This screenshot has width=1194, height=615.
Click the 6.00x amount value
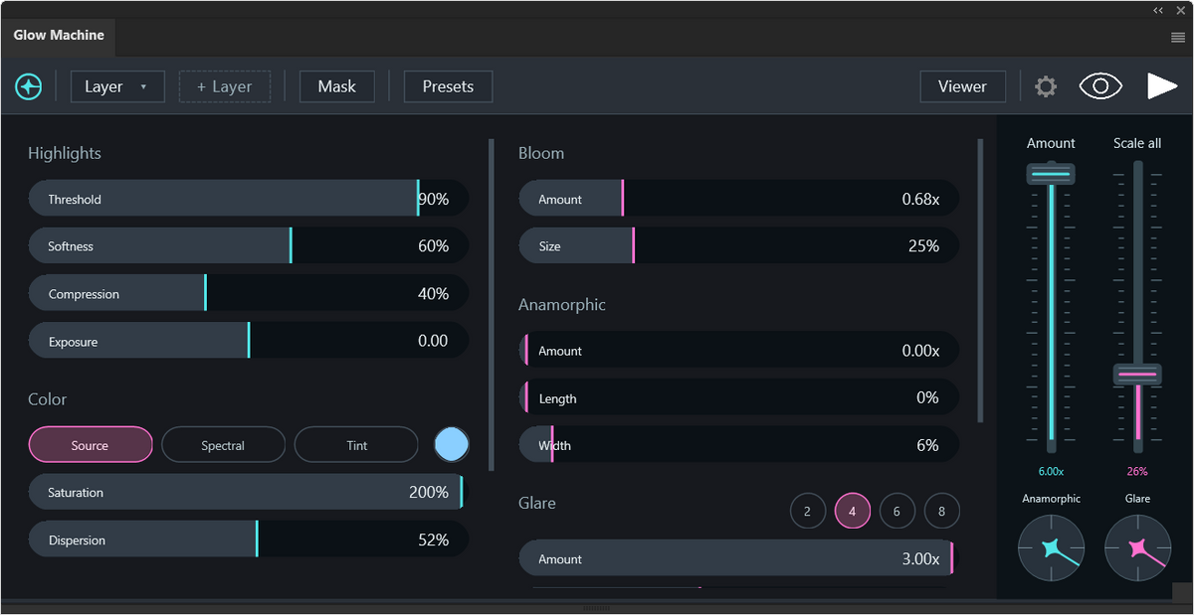[1051, 472]
